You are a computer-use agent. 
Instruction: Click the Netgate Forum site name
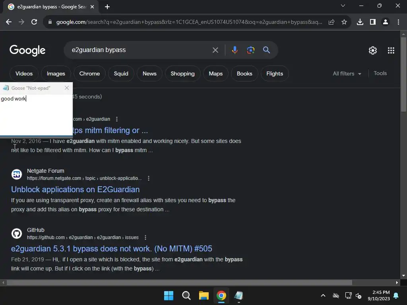(45, 171)
